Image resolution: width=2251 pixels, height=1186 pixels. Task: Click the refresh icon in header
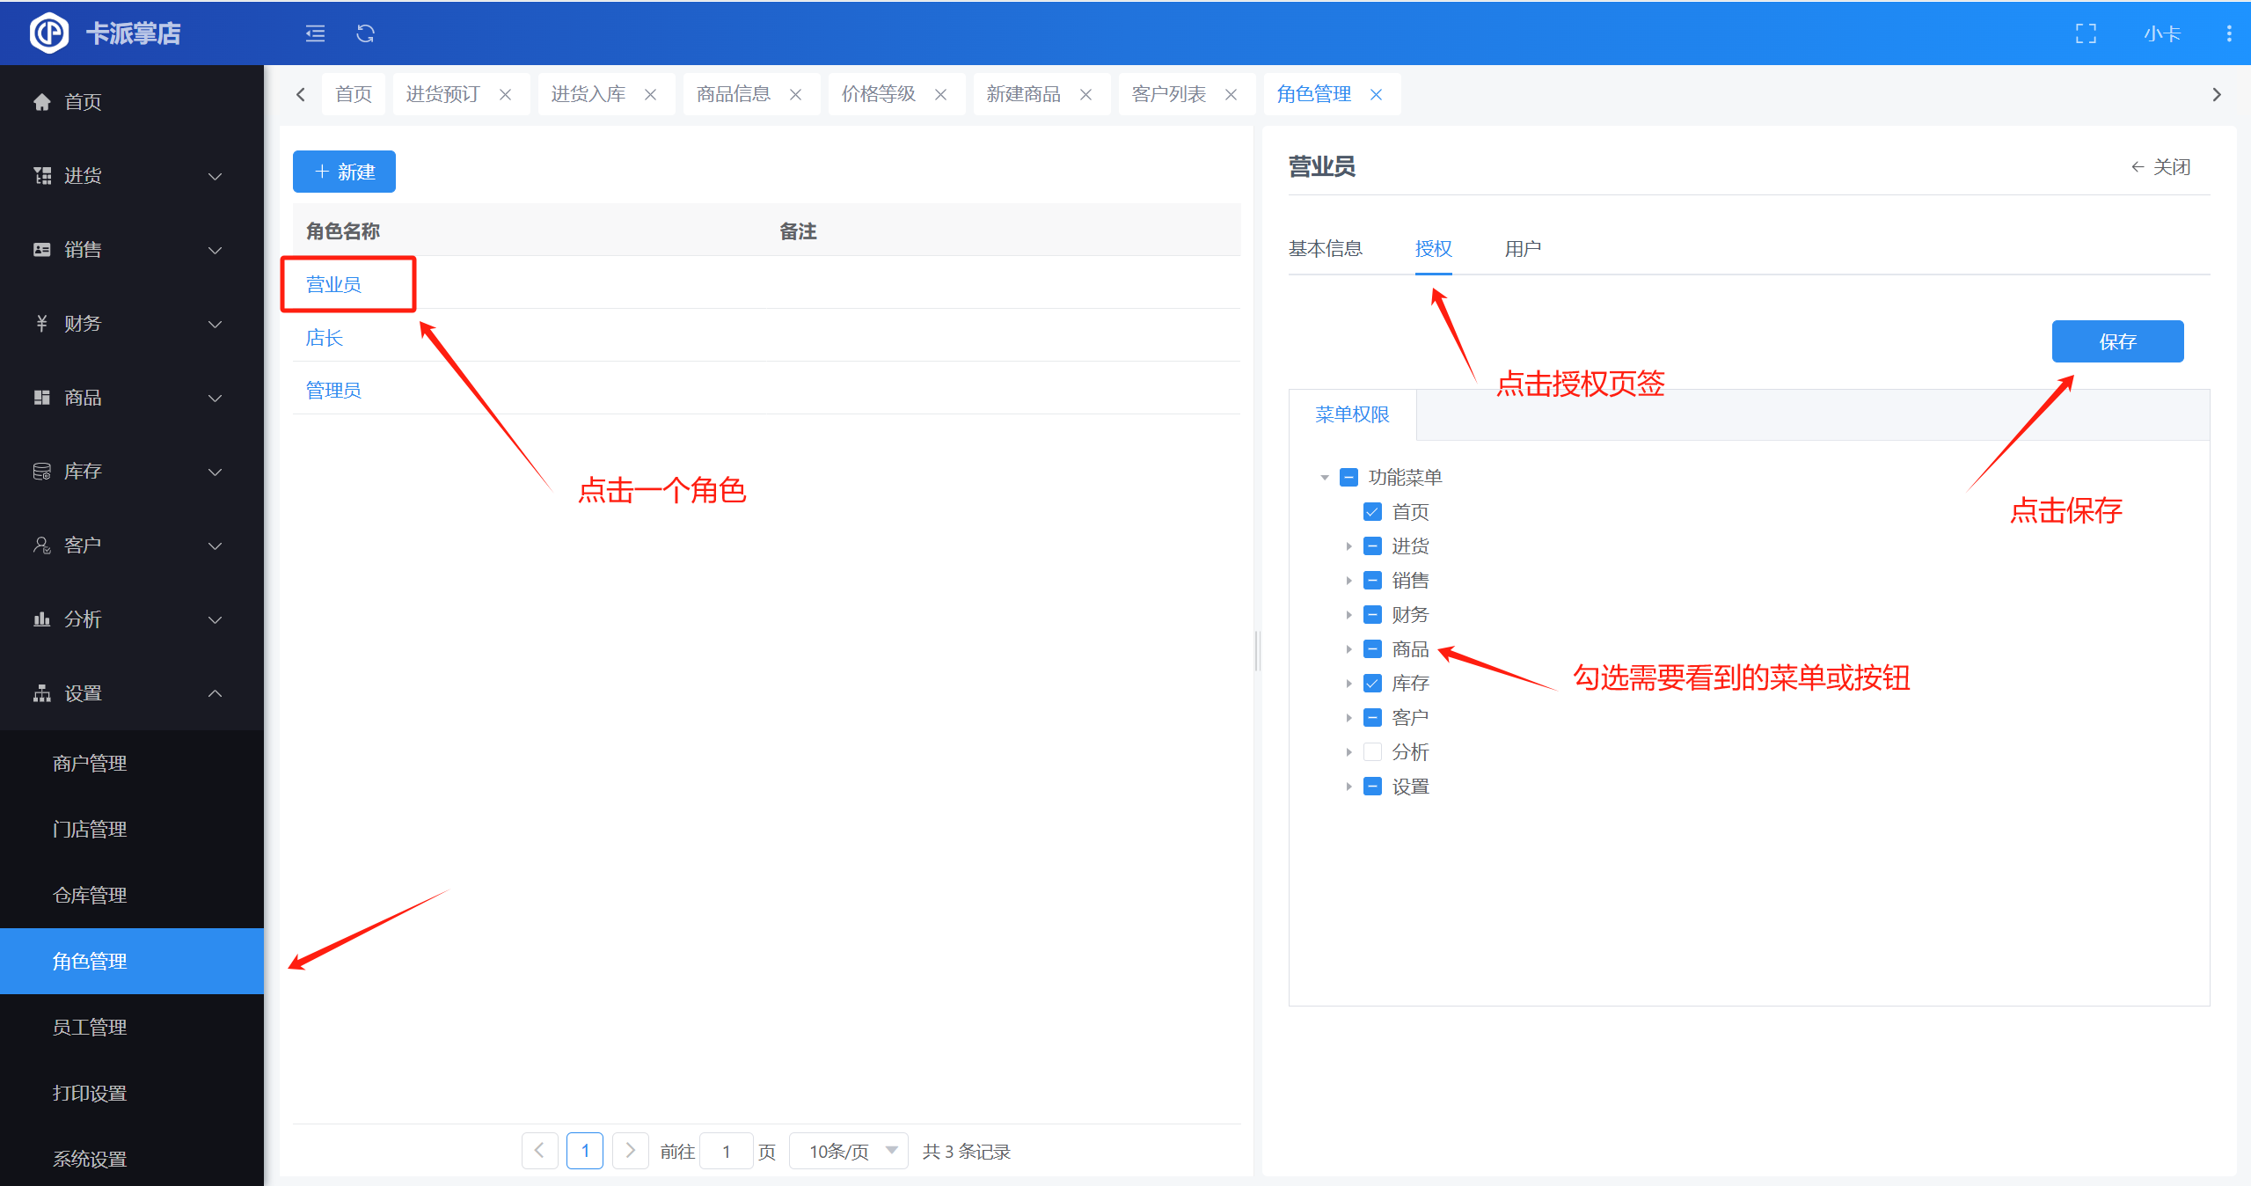click(x=365, y=33)
